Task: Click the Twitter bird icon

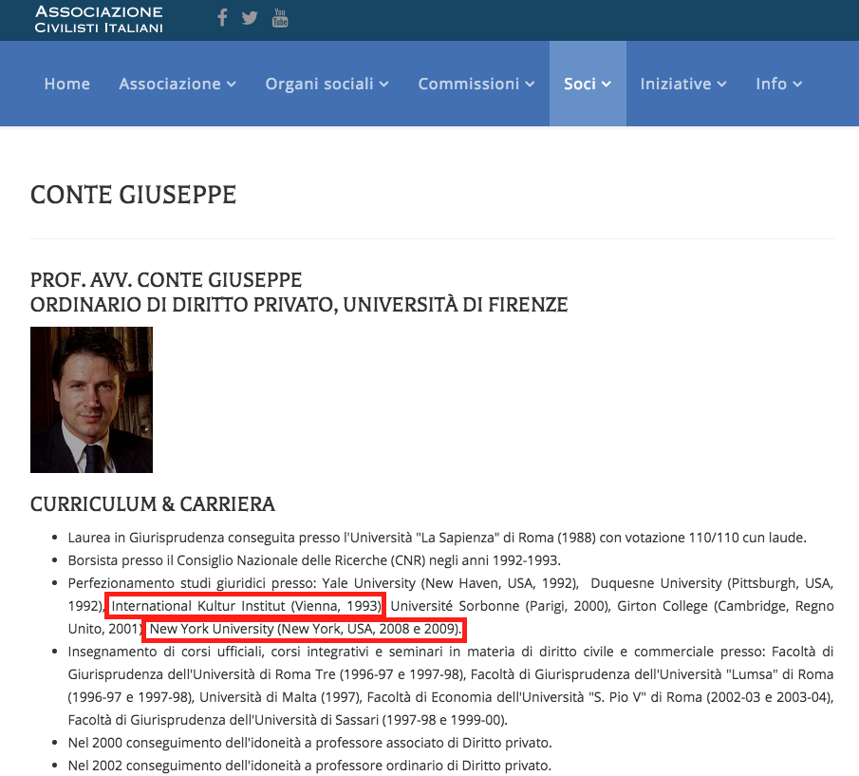Action: point(250,18)
